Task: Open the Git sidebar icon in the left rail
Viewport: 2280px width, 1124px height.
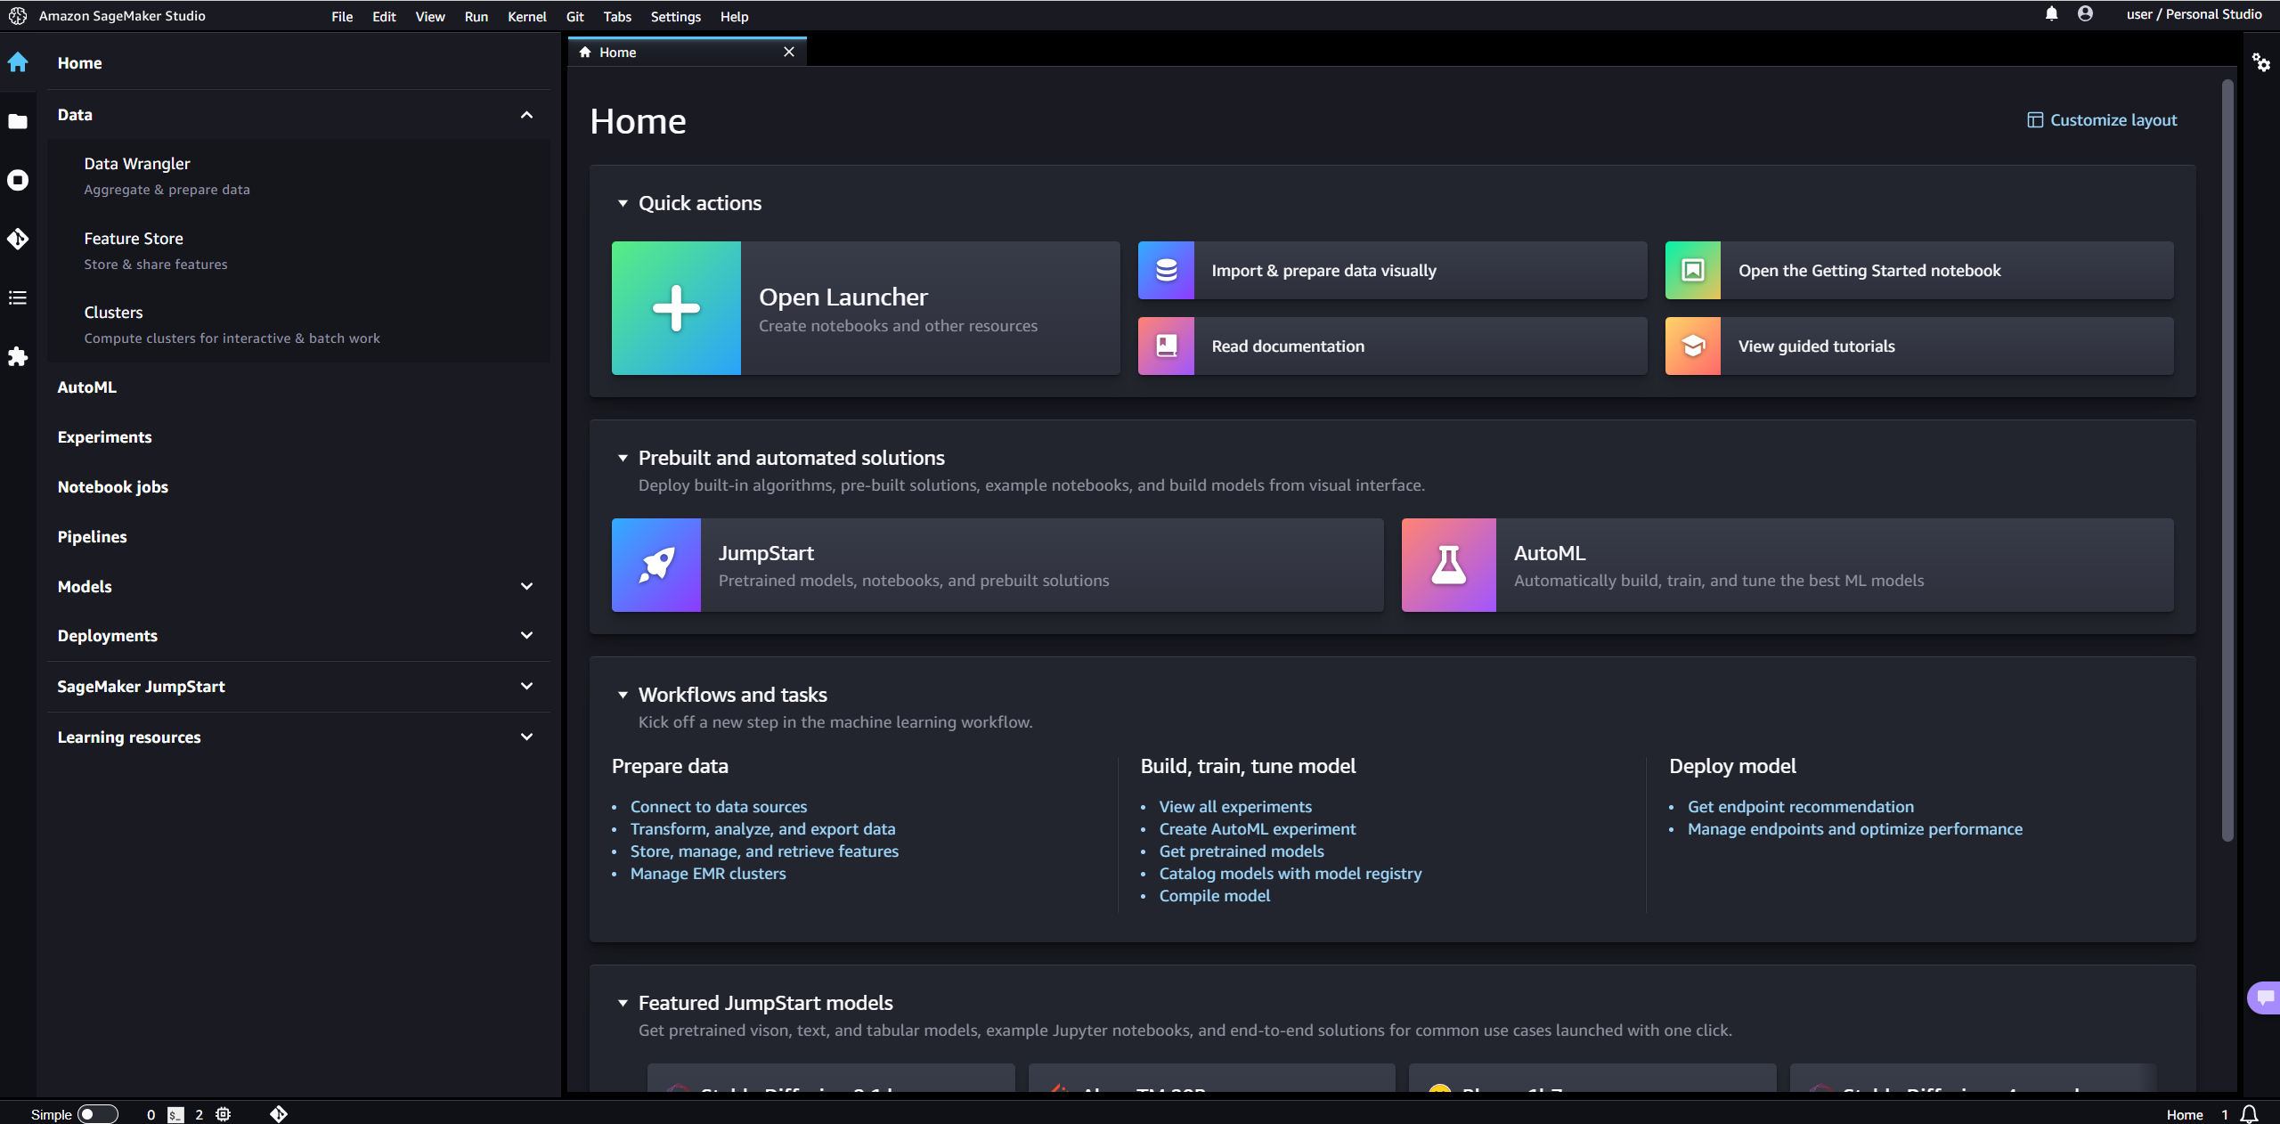Action: pos(18,239)
